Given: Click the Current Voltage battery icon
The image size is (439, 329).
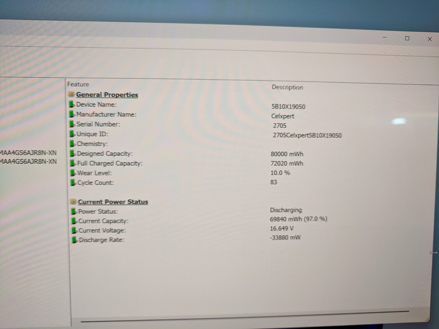Looking at the screenshot, I should (75, 231).
